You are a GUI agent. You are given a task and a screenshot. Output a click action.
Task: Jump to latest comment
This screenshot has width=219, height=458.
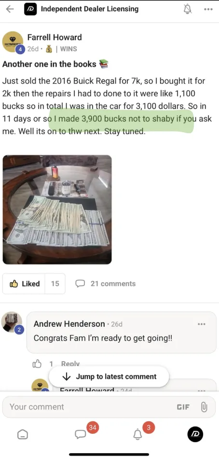(x=109, y=377)
